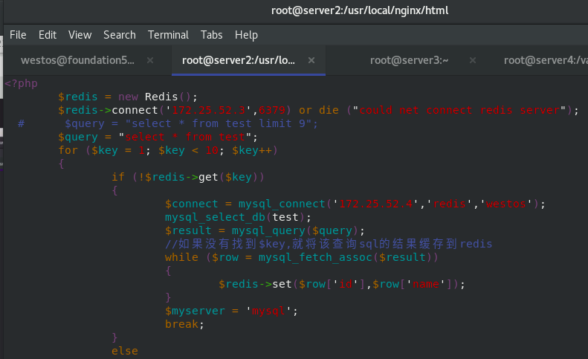588x359 pixels.
Task: Switch to the root@server4 tab
Action: coord(546,60)
